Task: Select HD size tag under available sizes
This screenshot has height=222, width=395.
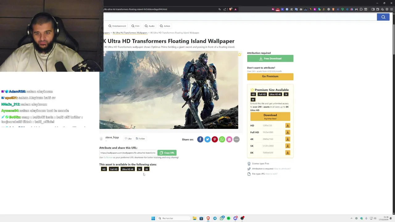Action: point(104,169)
